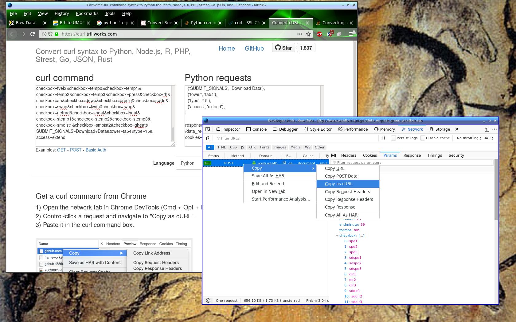The height and width of the screenshot is (322, 516).
Task: Open the extension icon with badge 1
Action: point(330,34)
